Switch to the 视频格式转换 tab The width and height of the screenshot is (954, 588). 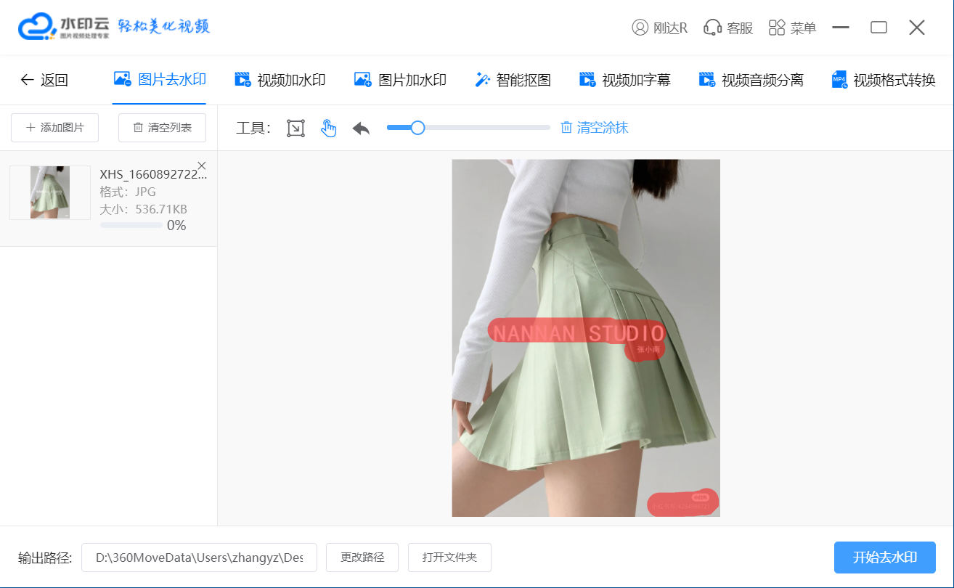tap(884, 80)
